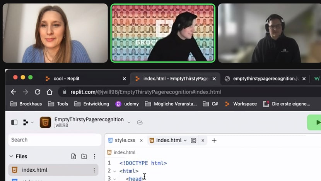Click the <!DOCTYPE html> code on line 1
This screenshot has width=321, height=181.
[143, 163]
